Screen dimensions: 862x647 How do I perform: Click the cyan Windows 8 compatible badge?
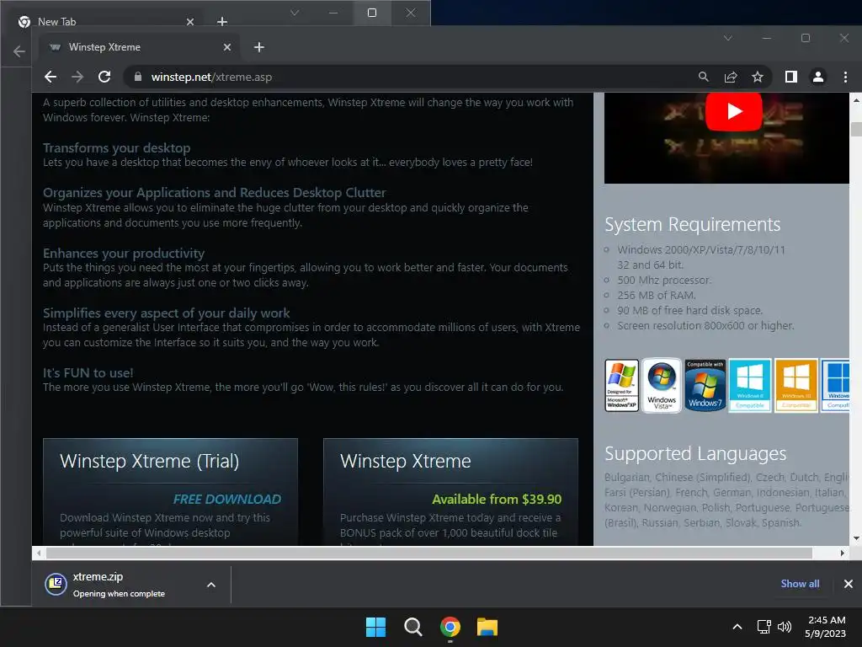click(750, 386)
